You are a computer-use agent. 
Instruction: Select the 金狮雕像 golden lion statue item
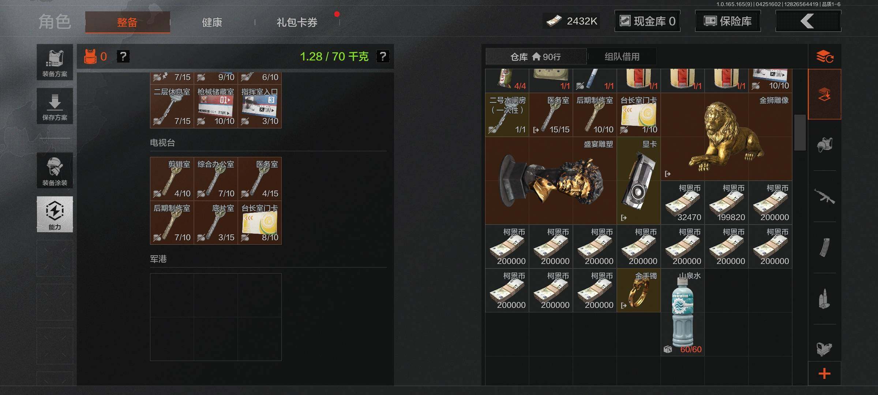727,137
